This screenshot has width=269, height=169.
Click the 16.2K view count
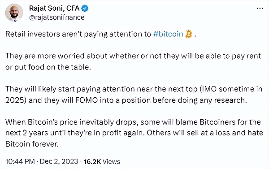[x=92, y=161]
